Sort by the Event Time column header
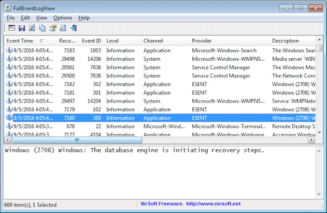Viewport: 327px width, 213px height. pos(20,41)
